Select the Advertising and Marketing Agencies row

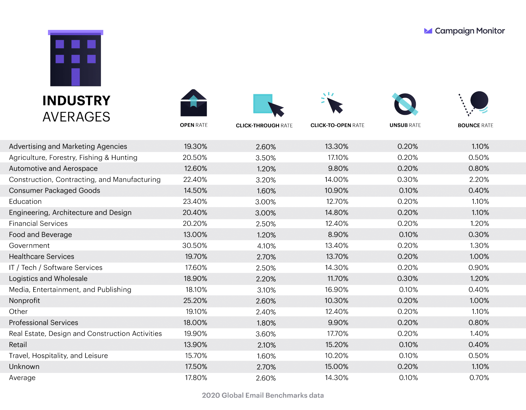click(263, 146)
